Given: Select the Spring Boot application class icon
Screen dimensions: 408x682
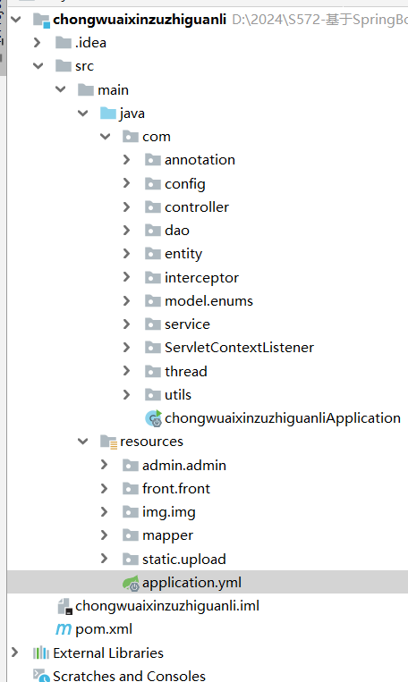Looking at the screenshot, I should coord(153,418).
